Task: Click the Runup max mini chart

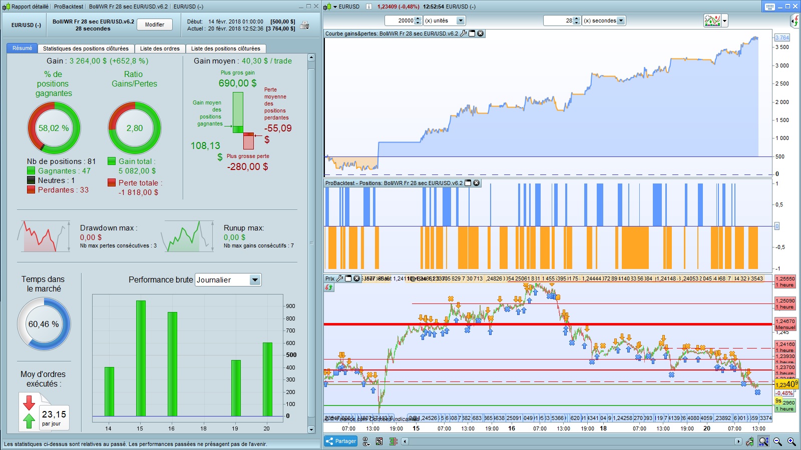Action: 187,236
